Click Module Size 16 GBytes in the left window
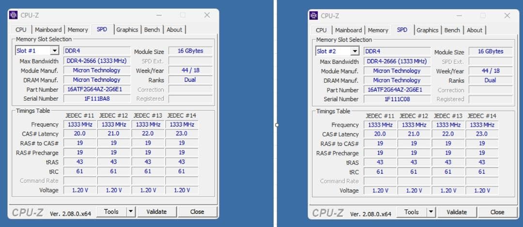The width and height of the screenshot is (523, 227). pyautogui.click(x=190, y=51)
